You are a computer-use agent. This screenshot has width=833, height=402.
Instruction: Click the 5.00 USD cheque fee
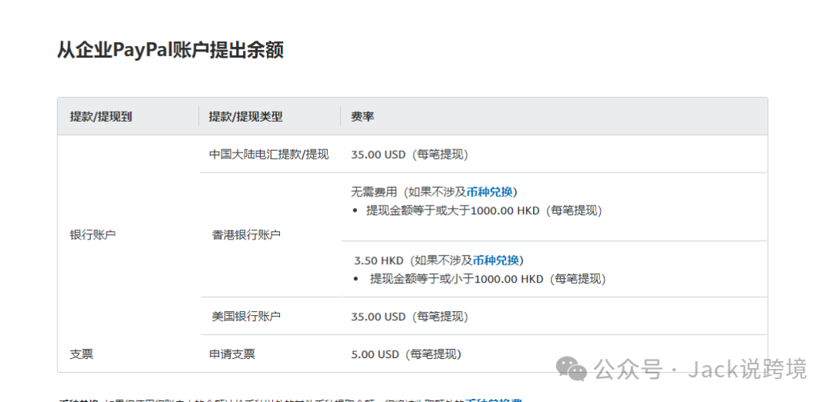point(375,354)
